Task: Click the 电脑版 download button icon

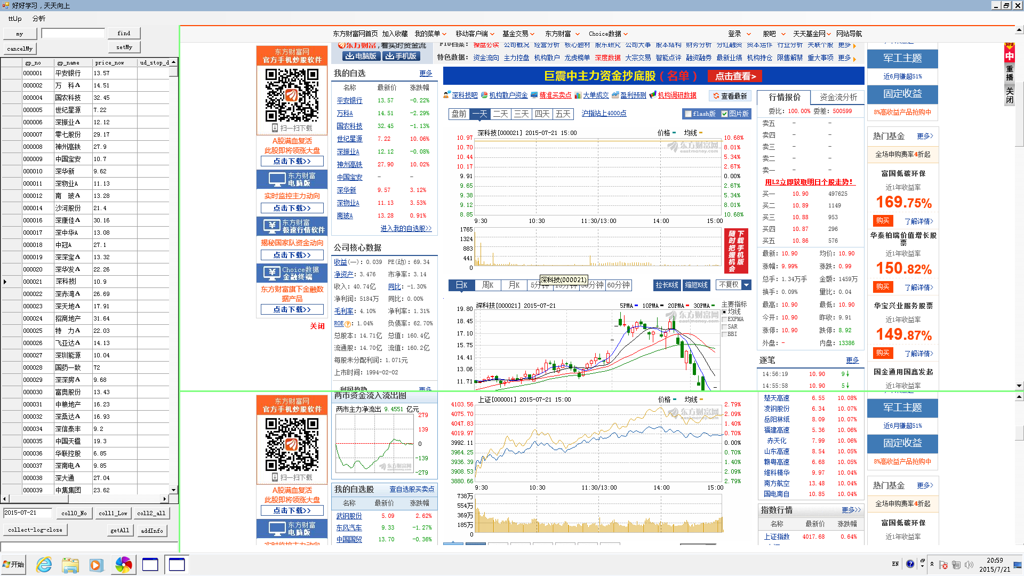Action: [361, 56]
